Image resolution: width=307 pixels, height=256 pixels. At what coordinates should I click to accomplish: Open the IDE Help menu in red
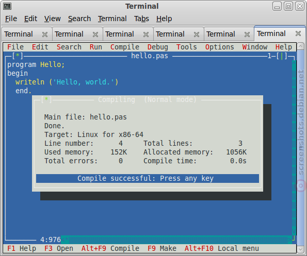coord(284,47)
